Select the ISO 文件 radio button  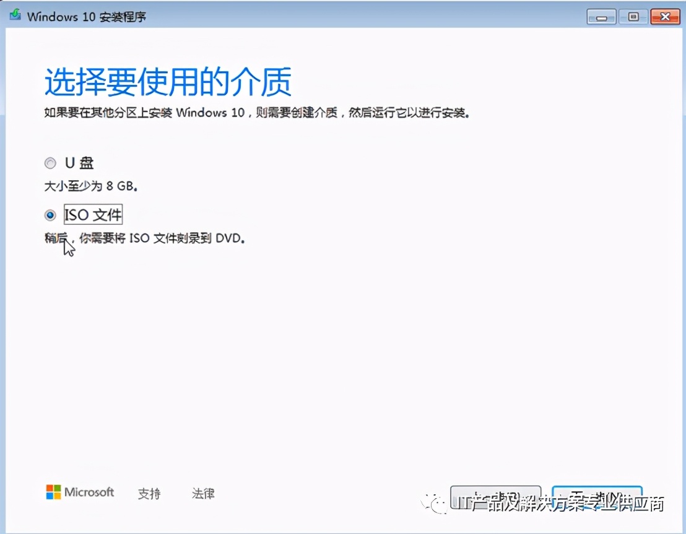(50, 215)
